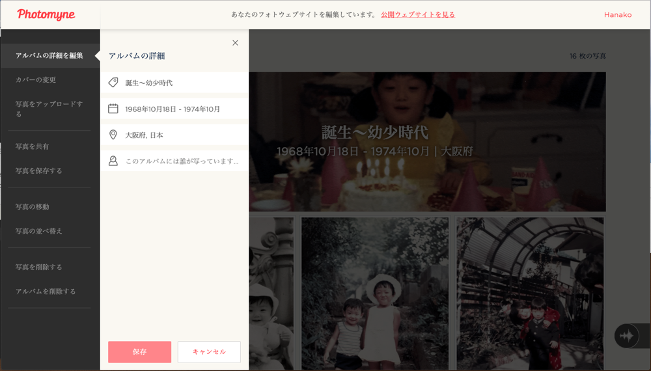Click the 保存 button
This screenshot has height=371, width=651.
pos(139,352)
